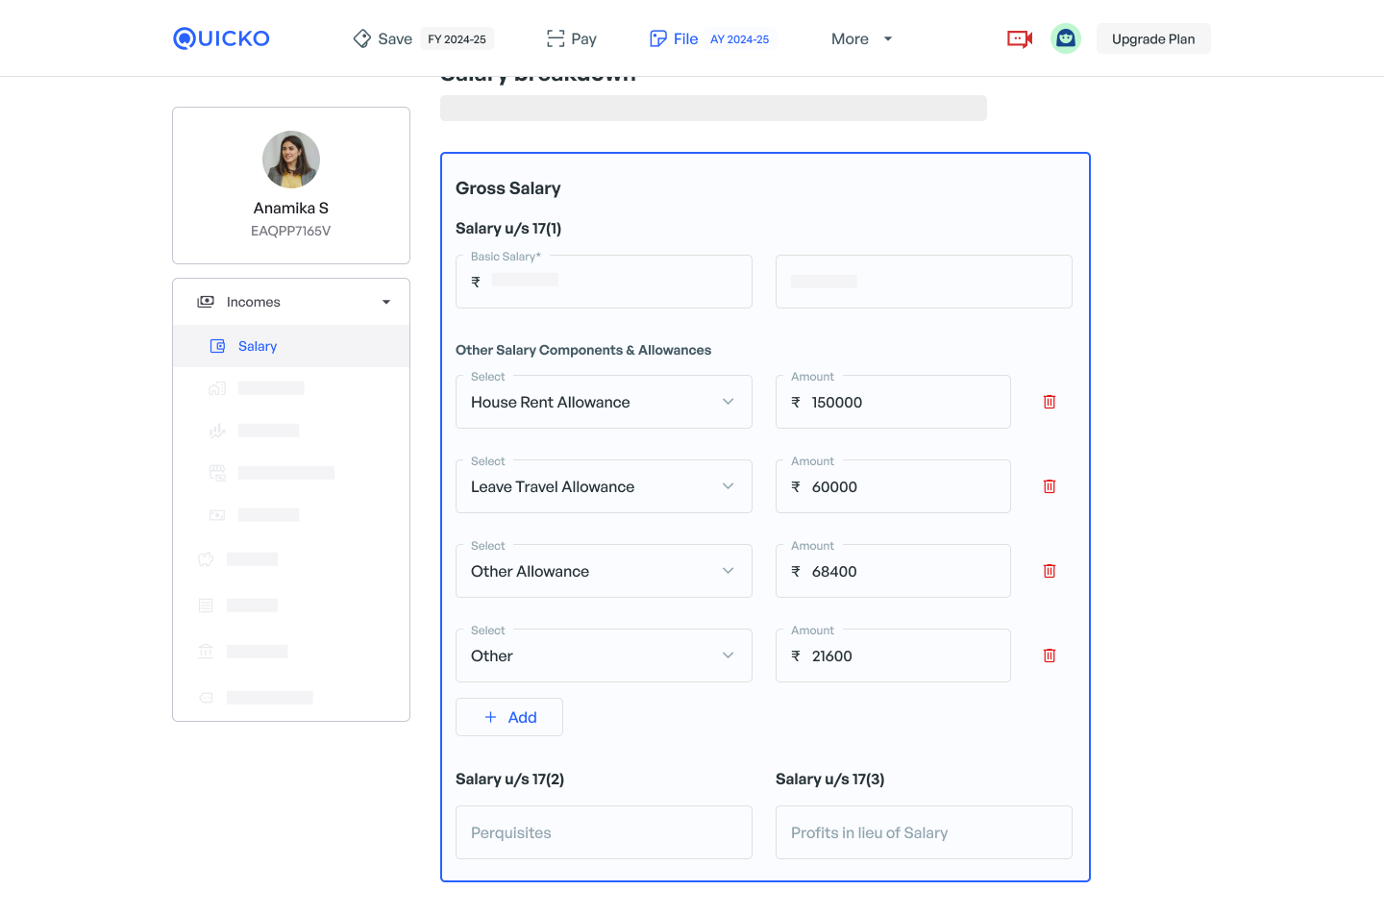This screenshot has height=915, width=1384.
Task: Select Salary in the sidebar
Action: tap(258, 346)
